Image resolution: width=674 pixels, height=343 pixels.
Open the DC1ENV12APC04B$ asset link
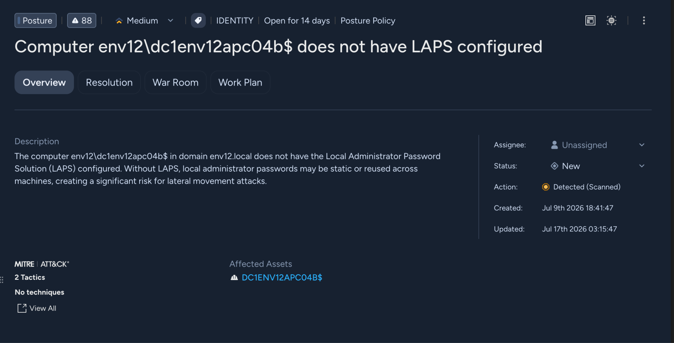click(282, 277)
